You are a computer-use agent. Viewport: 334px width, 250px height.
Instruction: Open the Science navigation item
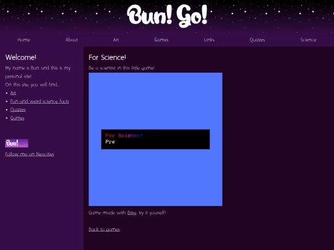tap(308, 40)
